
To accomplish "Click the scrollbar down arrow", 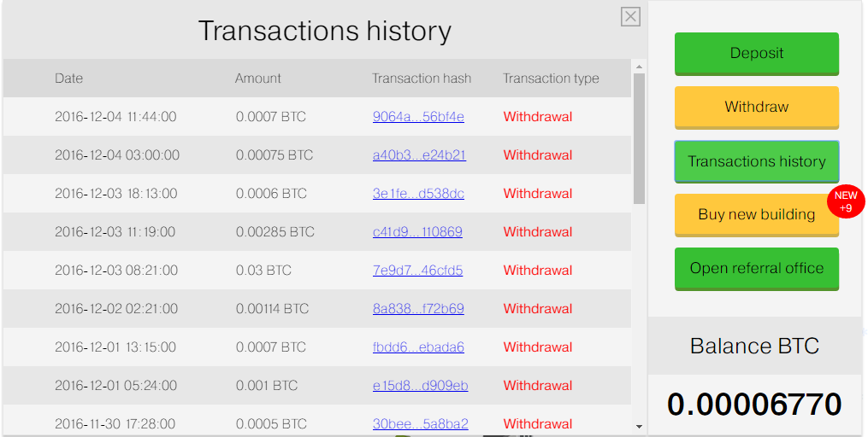I will 639,427.
